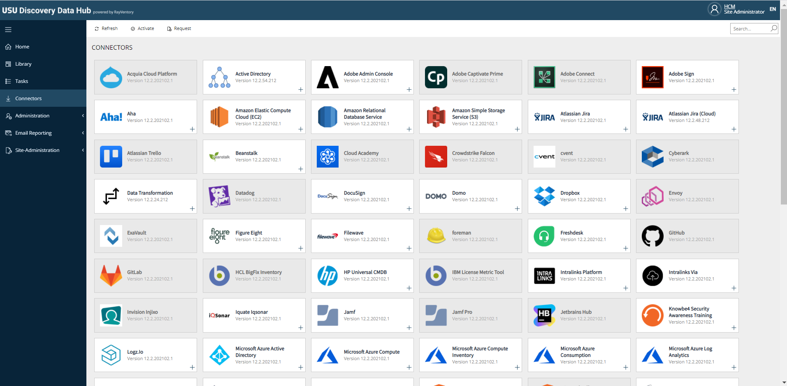Expand the Site-Administration menu chevron
This screenshot has height=386, width=787.
[83, 150]
